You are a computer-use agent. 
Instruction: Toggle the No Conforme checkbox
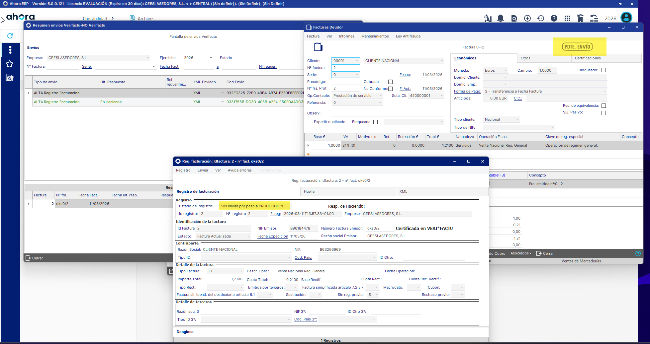tap(391, 89)
